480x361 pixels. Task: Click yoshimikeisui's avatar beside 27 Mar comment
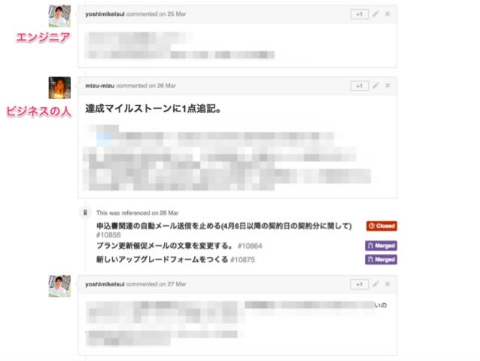(59, 286)
